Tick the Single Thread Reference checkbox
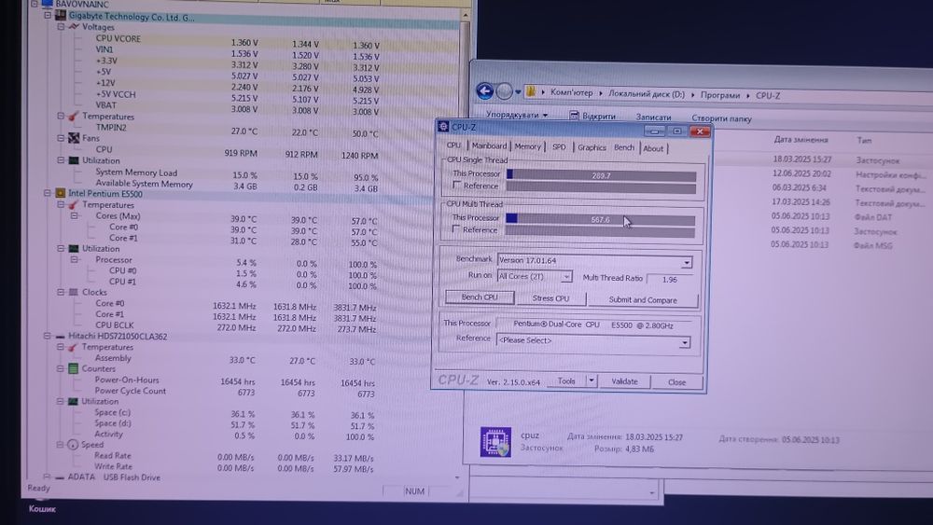 click(456, 186)
